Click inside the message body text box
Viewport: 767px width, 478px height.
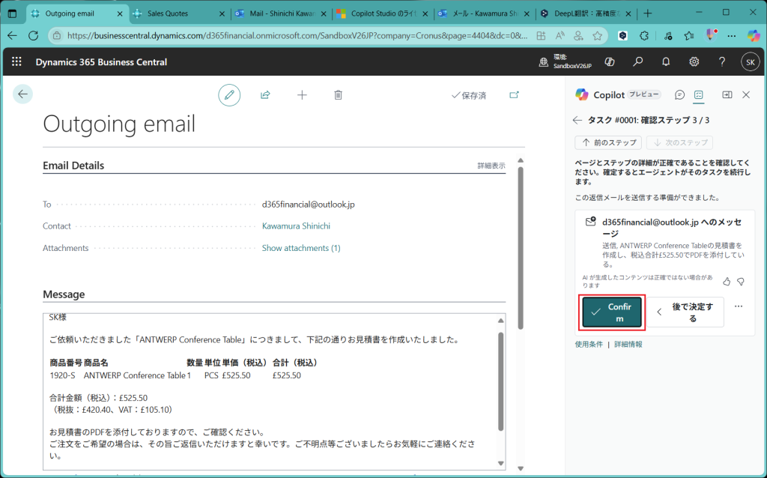[x=274, y=392]
